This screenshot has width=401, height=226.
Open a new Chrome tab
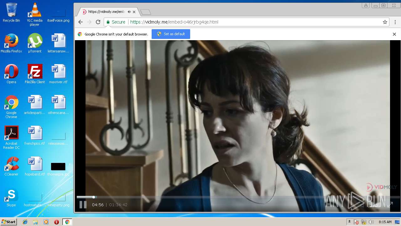[146, 12]
